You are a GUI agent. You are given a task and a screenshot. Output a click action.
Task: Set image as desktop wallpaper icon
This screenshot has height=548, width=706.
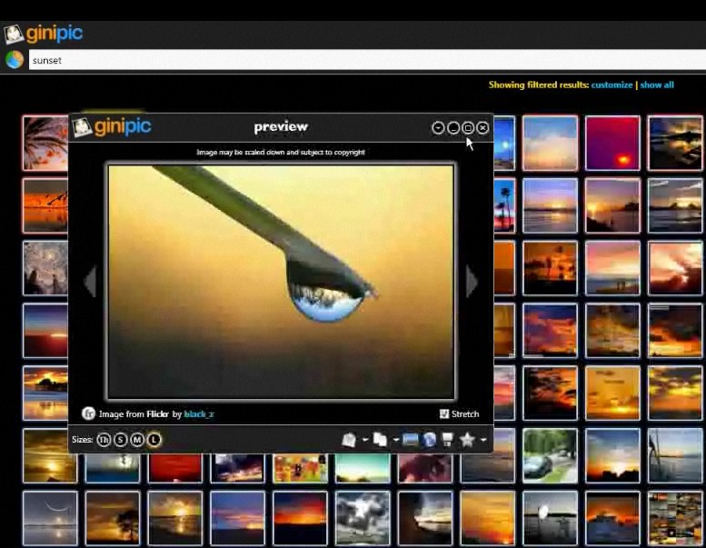[411, 440]
